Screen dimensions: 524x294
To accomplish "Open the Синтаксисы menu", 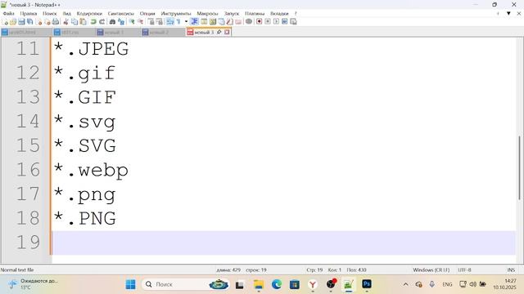I will tap(120, 13).
